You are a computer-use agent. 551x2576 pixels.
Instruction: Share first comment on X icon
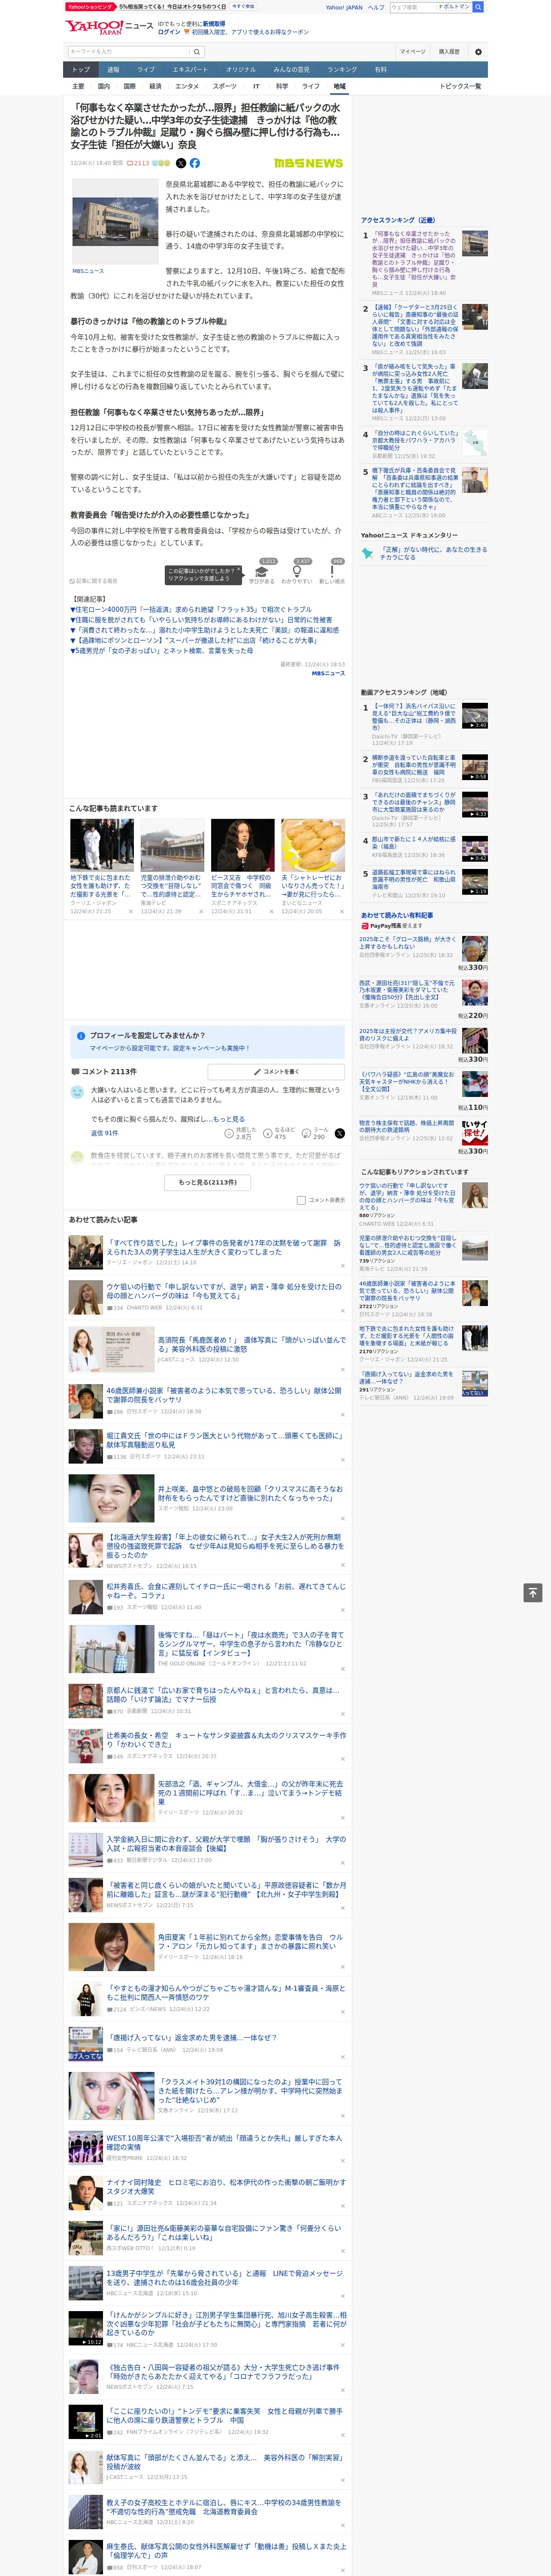coord(340,1133)
